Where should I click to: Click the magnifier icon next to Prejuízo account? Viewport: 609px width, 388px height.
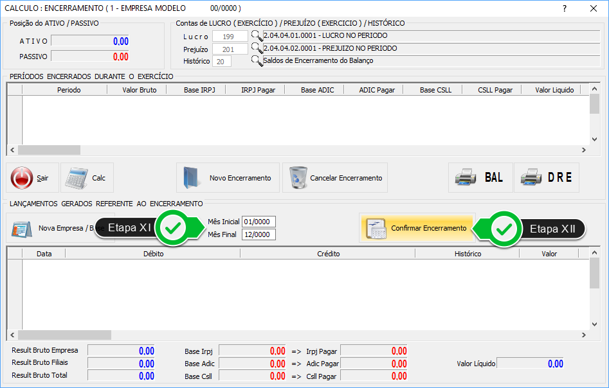coord(257,48)
